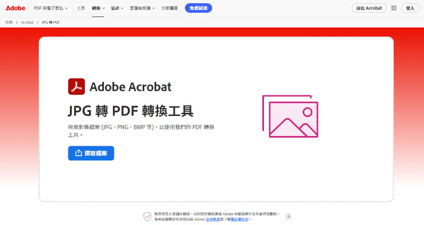Expand the PDF 與電子簽名 dropdown
Viewport: 424px width, 225px height.
coord(50,8)
